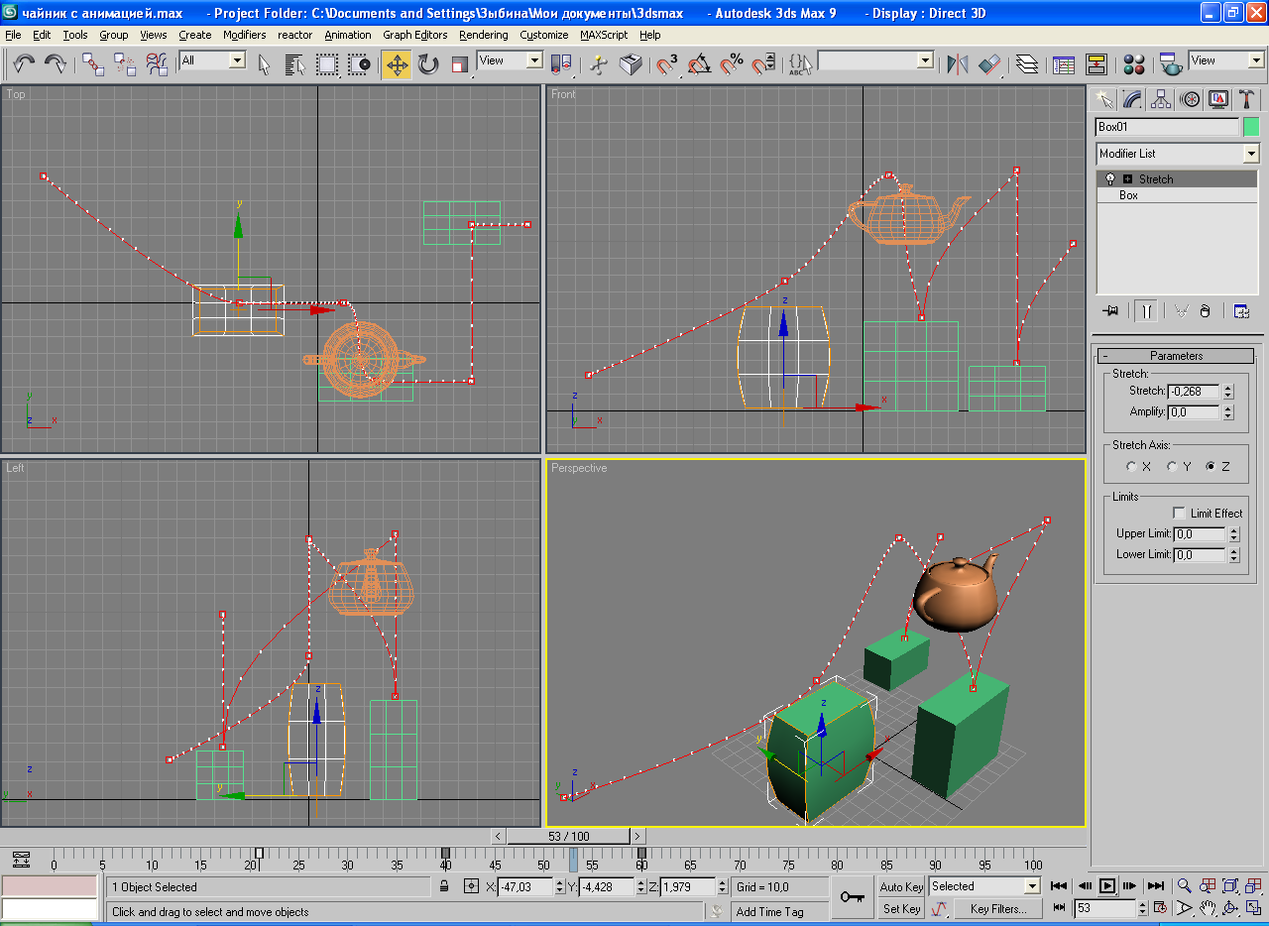Click the Align tool icon
Screen dimensions: 1269x926
(989, 64)
